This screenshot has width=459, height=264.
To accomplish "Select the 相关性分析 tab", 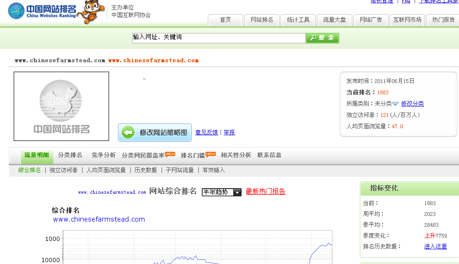I will (236, 155).
